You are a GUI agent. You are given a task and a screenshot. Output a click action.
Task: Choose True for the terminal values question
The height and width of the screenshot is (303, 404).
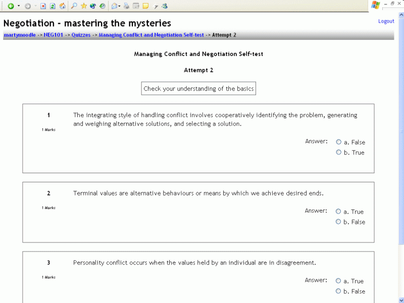338,212
